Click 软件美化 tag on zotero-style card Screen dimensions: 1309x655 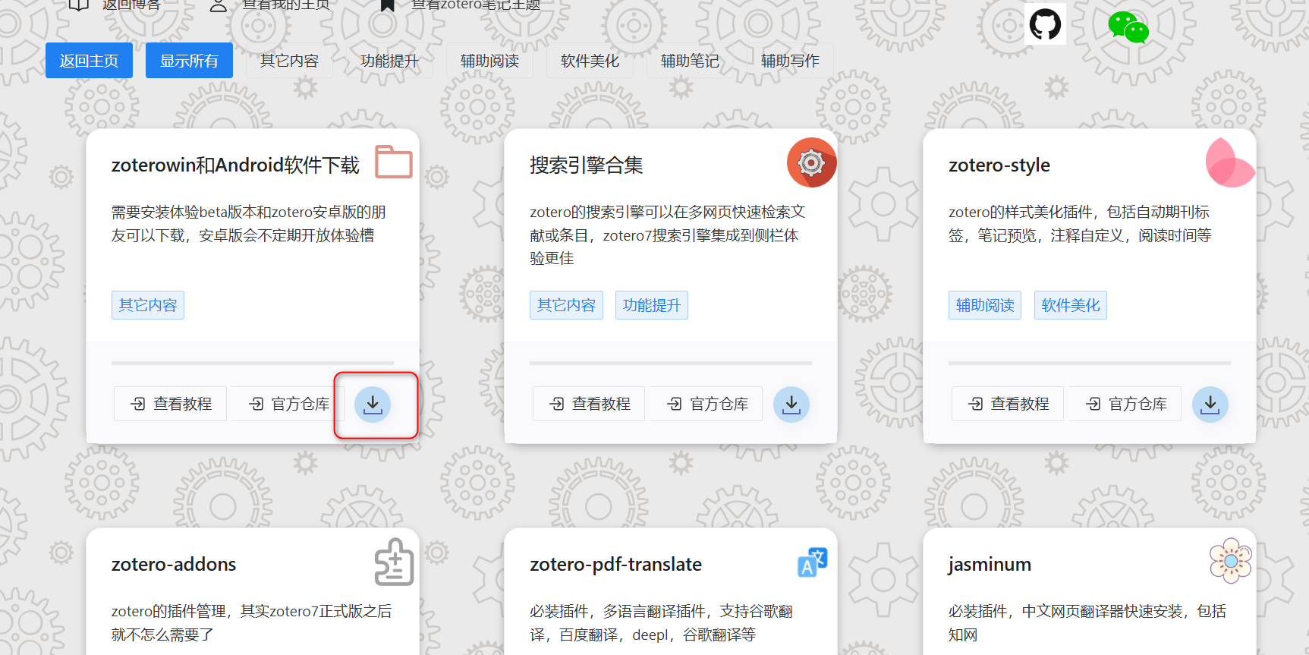coord(1071,305)
